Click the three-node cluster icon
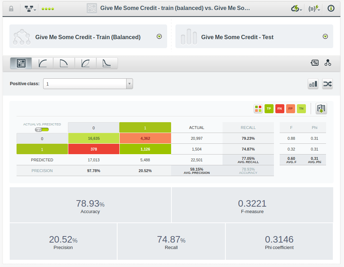Screen dimensions: 344x267 pos(327,63)
